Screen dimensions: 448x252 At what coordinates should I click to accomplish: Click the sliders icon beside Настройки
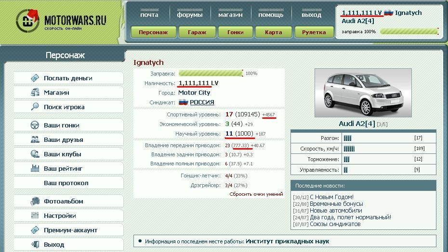tap(35, 215)
